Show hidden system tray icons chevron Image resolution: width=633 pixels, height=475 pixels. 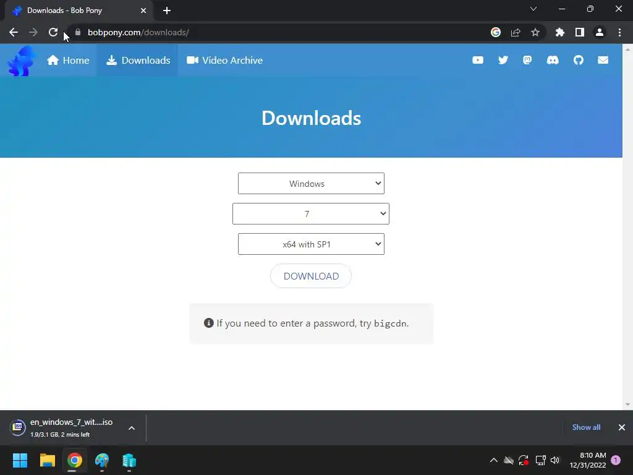click(493, 460)
